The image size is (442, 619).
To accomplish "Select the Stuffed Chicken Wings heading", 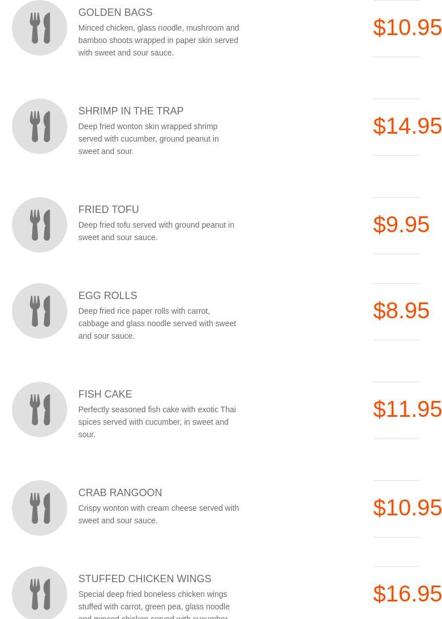I will pyautogui.click(x=144, y=579).
